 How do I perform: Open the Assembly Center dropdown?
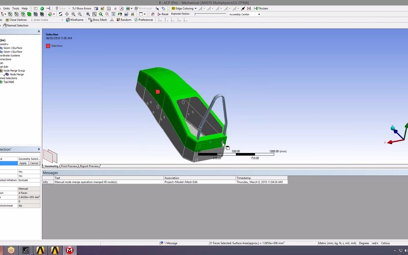click(259, 15)
